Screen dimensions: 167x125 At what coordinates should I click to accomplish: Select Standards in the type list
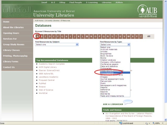click(115, 94)
